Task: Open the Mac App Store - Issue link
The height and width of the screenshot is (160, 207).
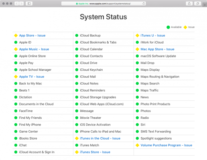Action: [x=157, y=49]
